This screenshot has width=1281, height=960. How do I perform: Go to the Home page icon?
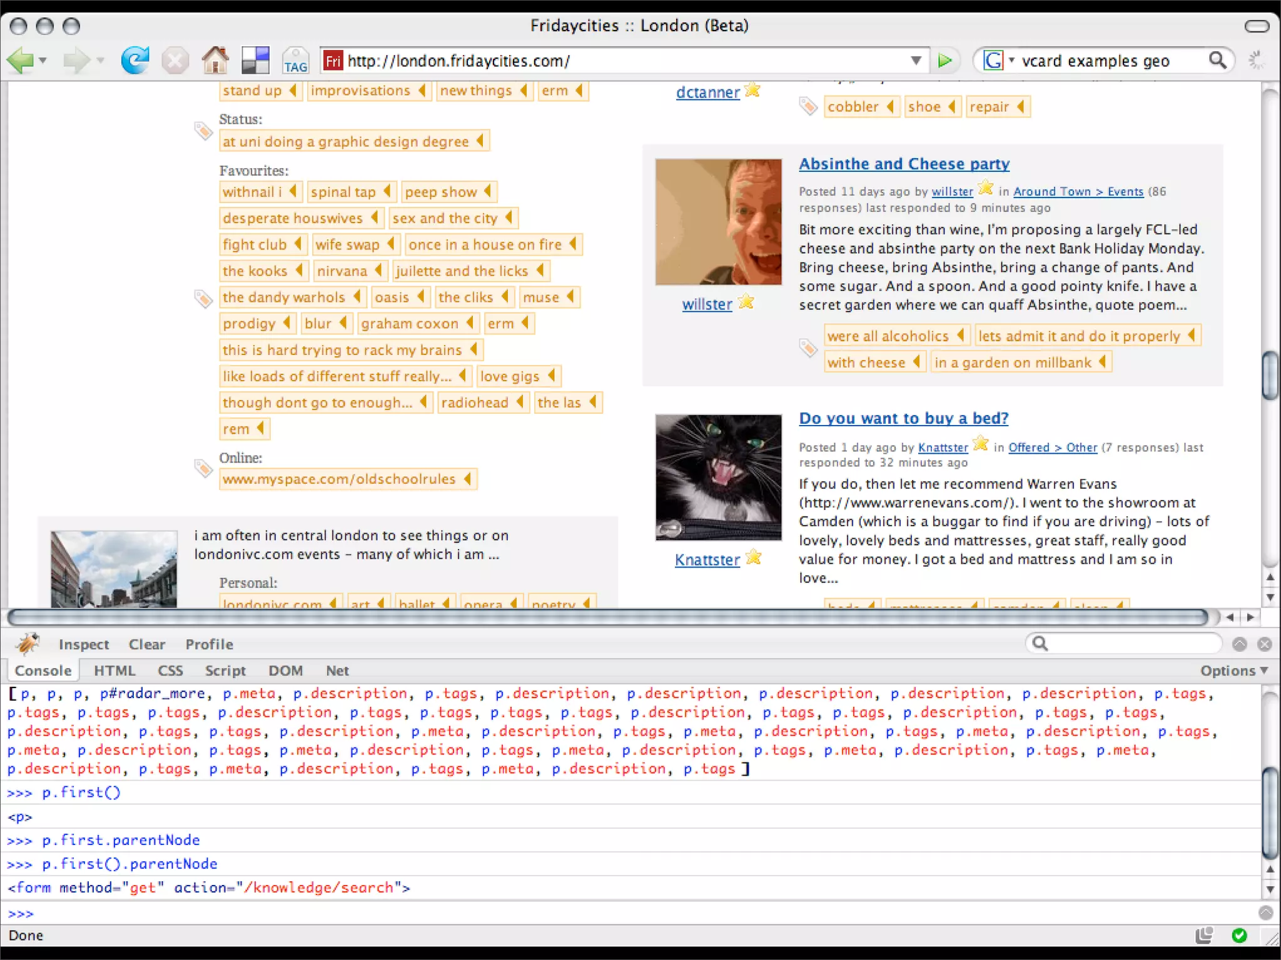coord(215,60)
